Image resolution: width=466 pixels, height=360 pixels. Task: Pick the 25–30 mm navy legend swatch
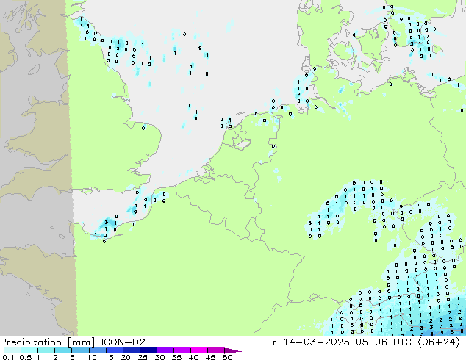pyautogui.click(x=148, y=350)
